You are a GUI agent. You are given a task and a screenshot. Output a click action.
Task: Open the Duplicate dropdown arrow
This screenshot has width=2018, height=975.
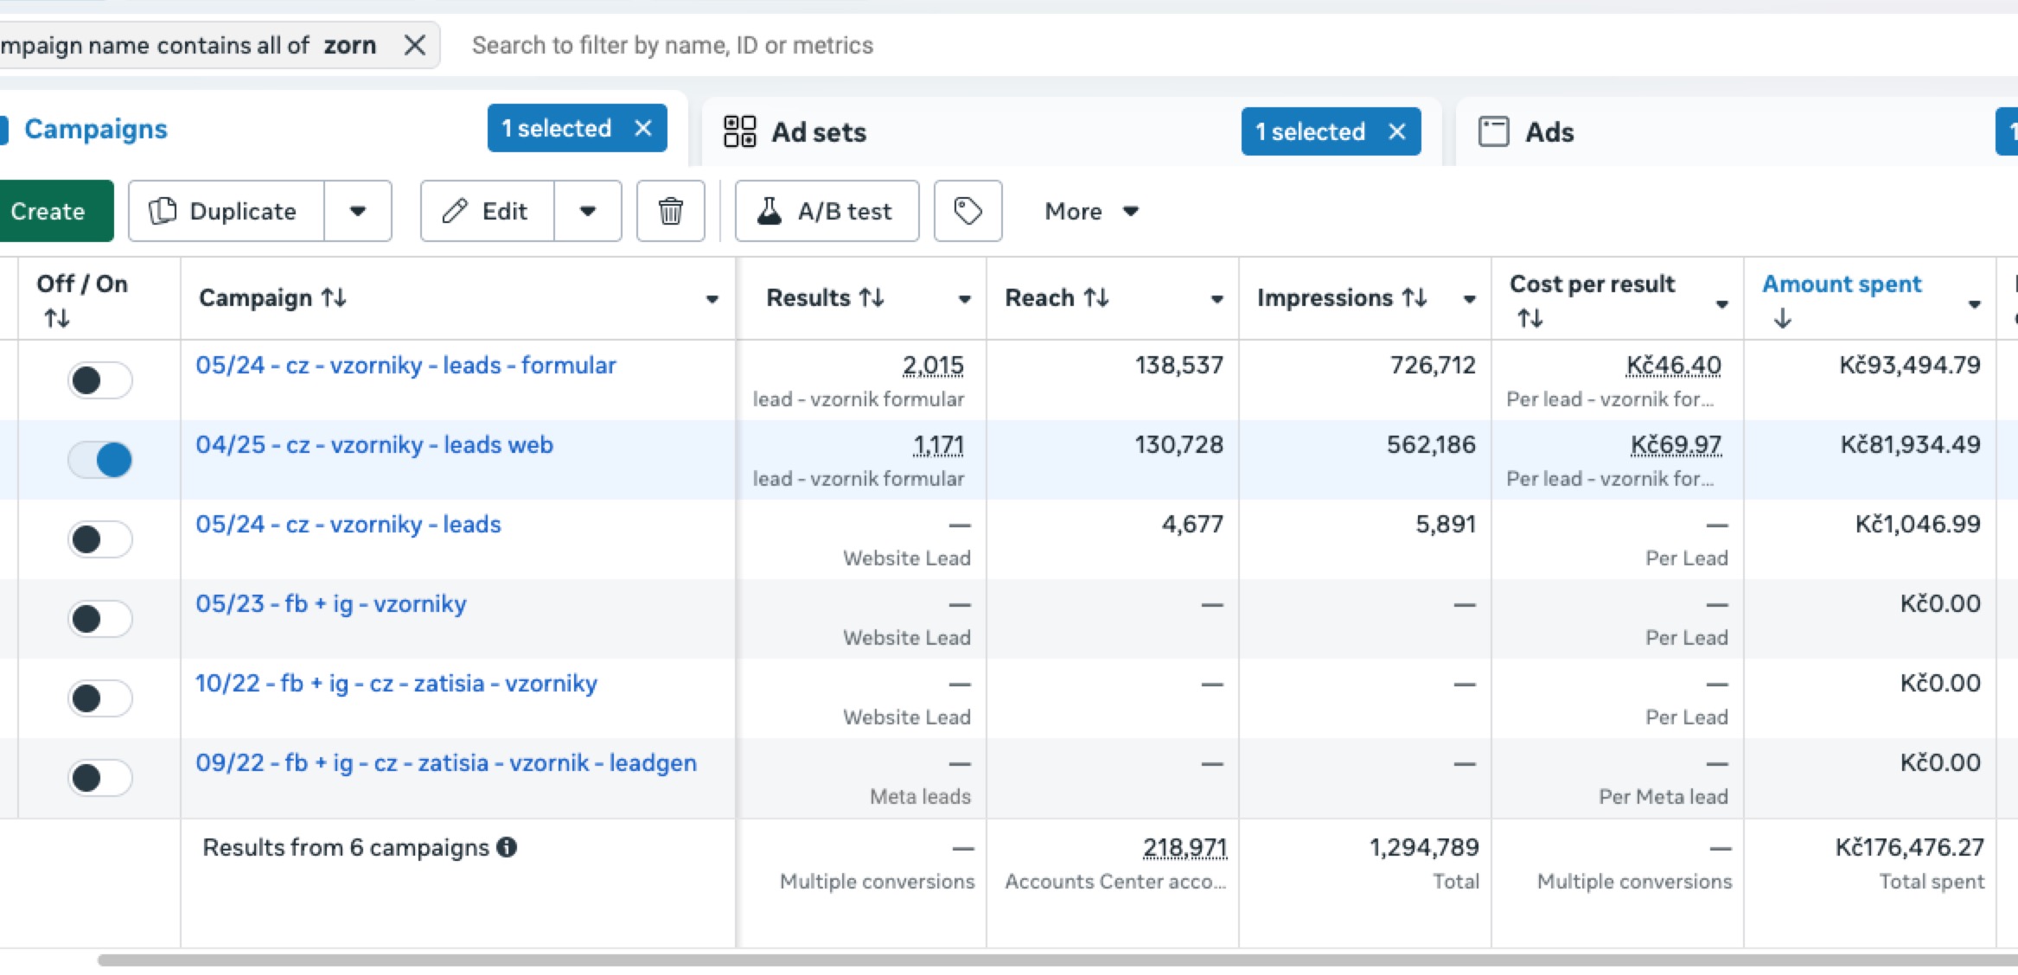pos(358,211)
